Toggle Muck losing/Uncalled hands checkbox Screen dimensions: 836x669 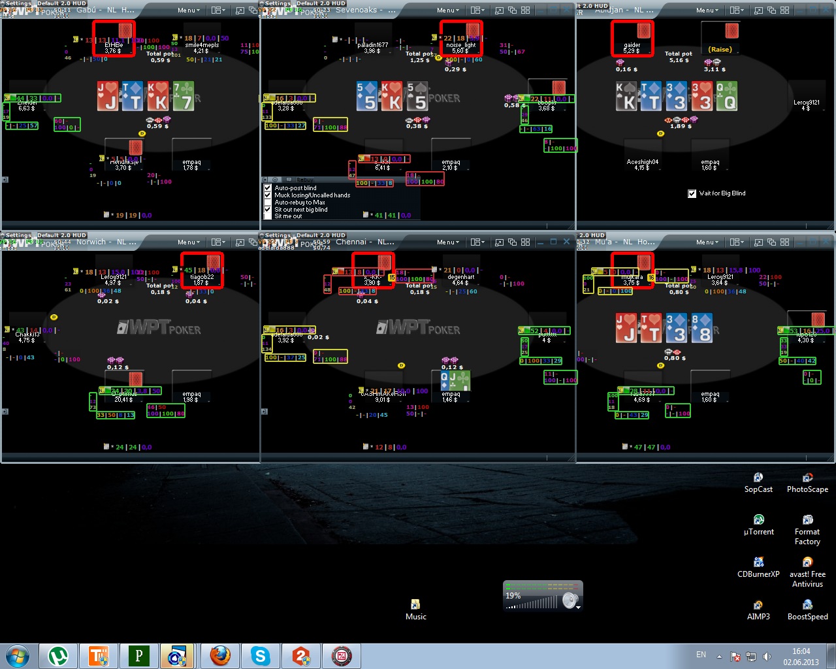pyautogui.click(x=267, y=195)
